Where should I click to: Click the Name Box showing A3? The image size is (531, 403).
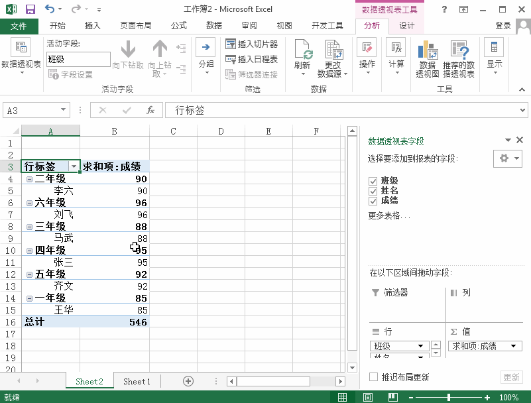[x=31, y=110]
